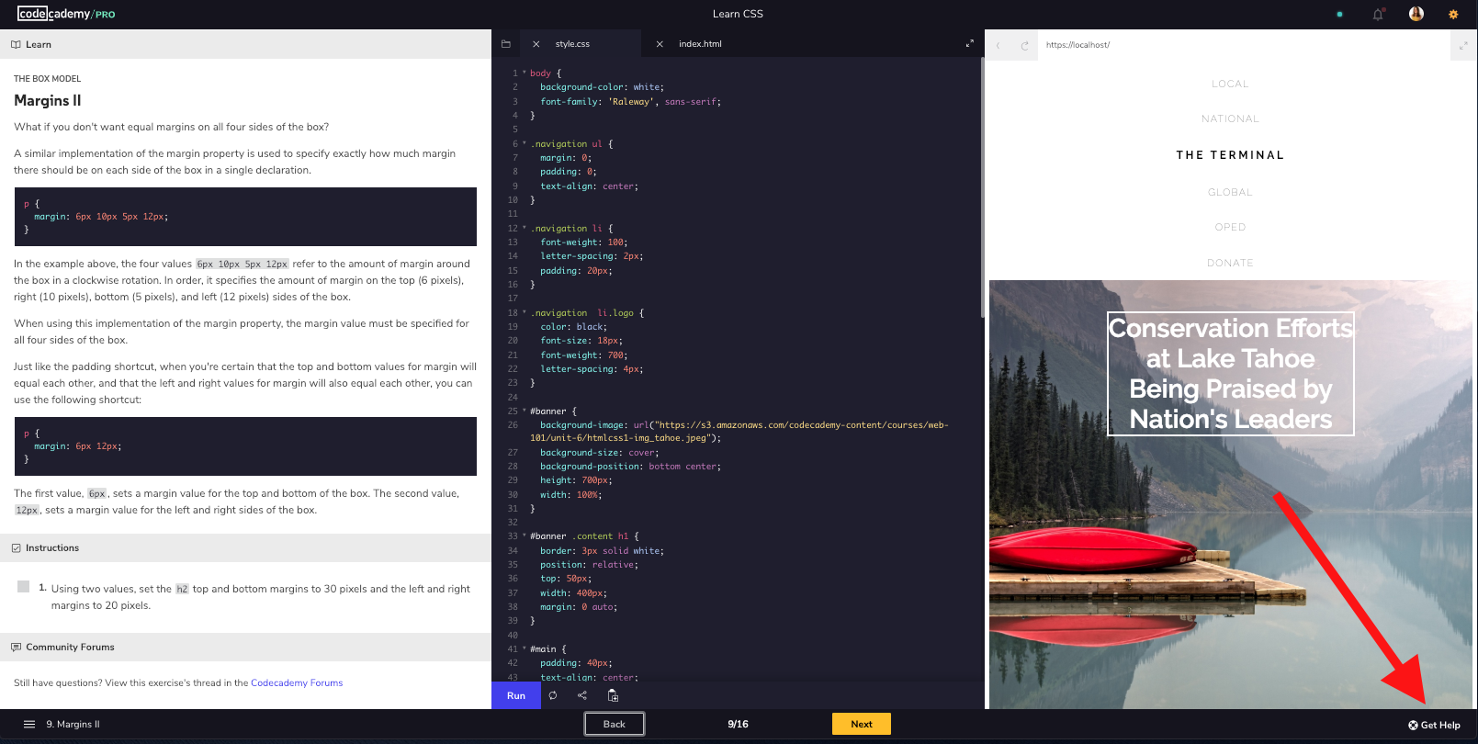Collapse the Instructions section header

coord(52,548)
